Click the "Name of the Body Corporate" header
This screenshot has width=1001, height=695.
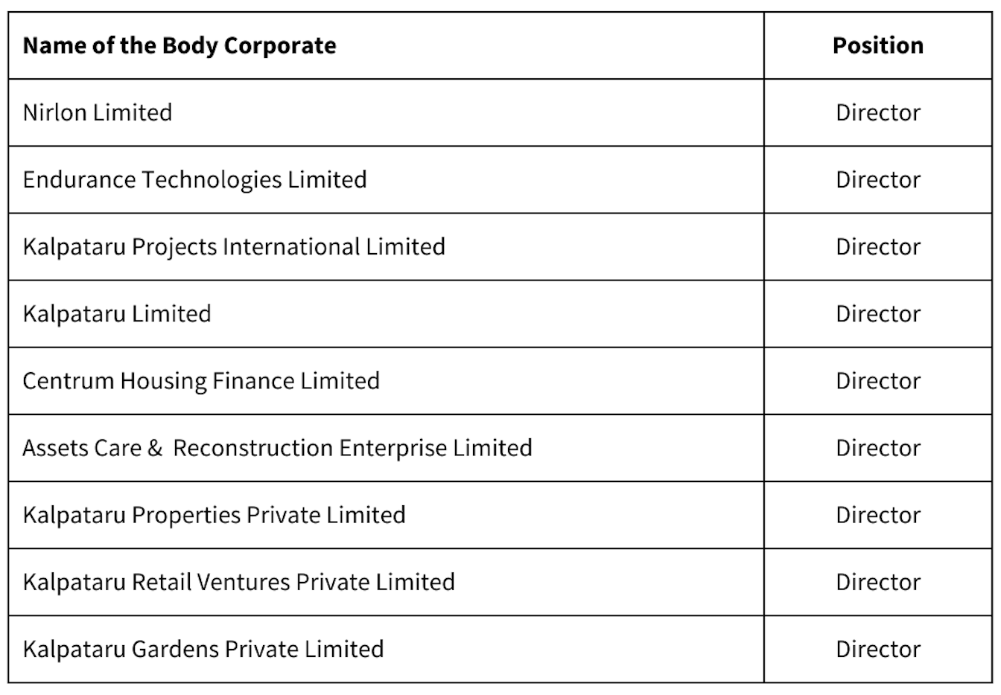pos(179,45)
